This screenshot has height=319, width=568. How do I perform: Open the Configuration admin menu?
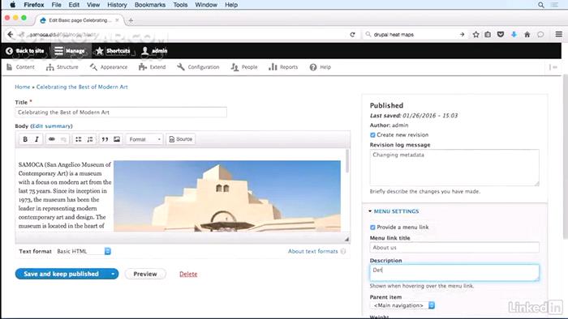[198, 67]
